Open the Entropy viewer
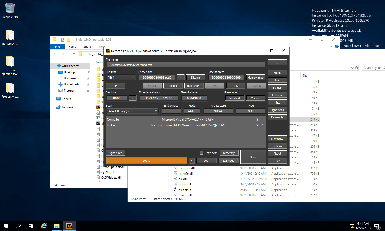The height and width of the screenshot is (231, 385). pos(277,95)
